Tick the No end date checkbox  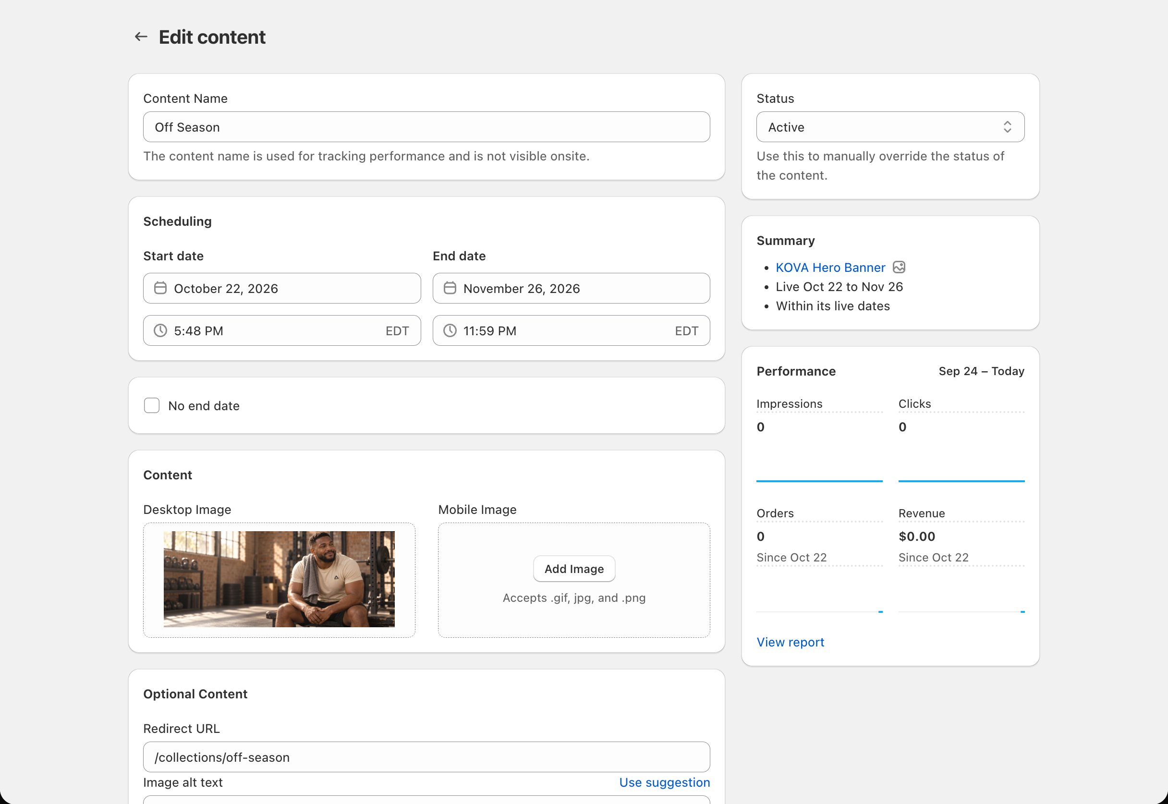pos(152,405)
